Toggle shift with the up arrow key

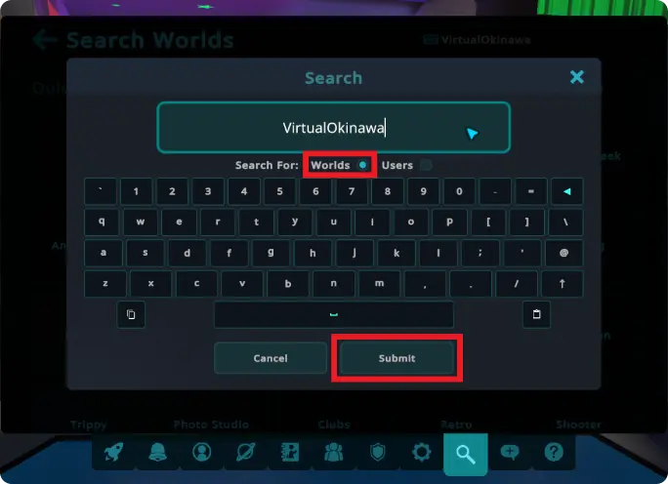coord(562,284)
